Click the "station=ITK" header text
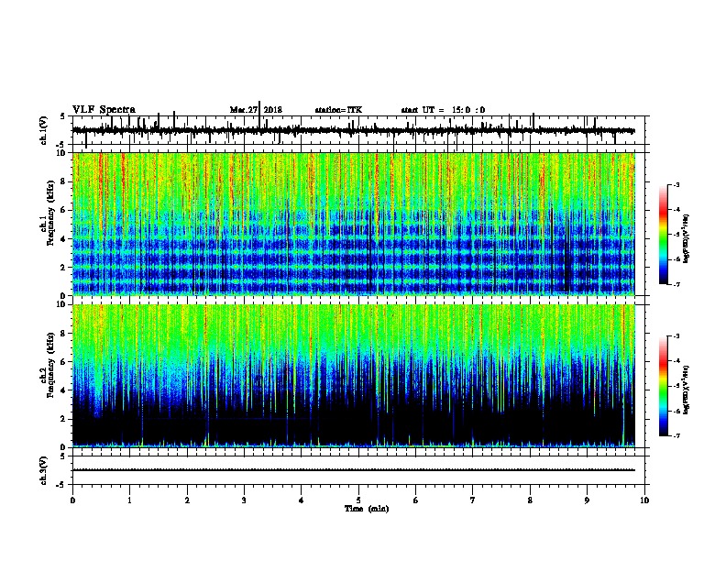 point(338,110)
